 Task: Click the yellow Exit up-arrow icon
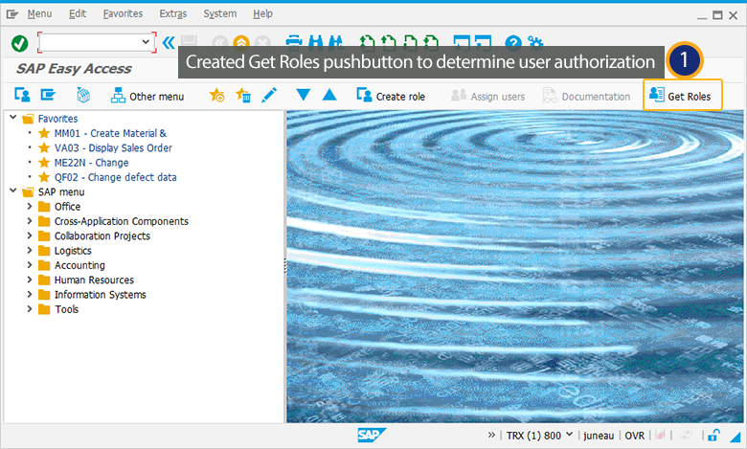click(x=241, y=43)
